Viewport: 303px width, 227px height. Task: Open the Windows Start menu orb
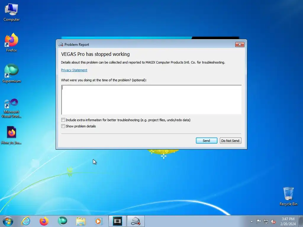(8, 221)
